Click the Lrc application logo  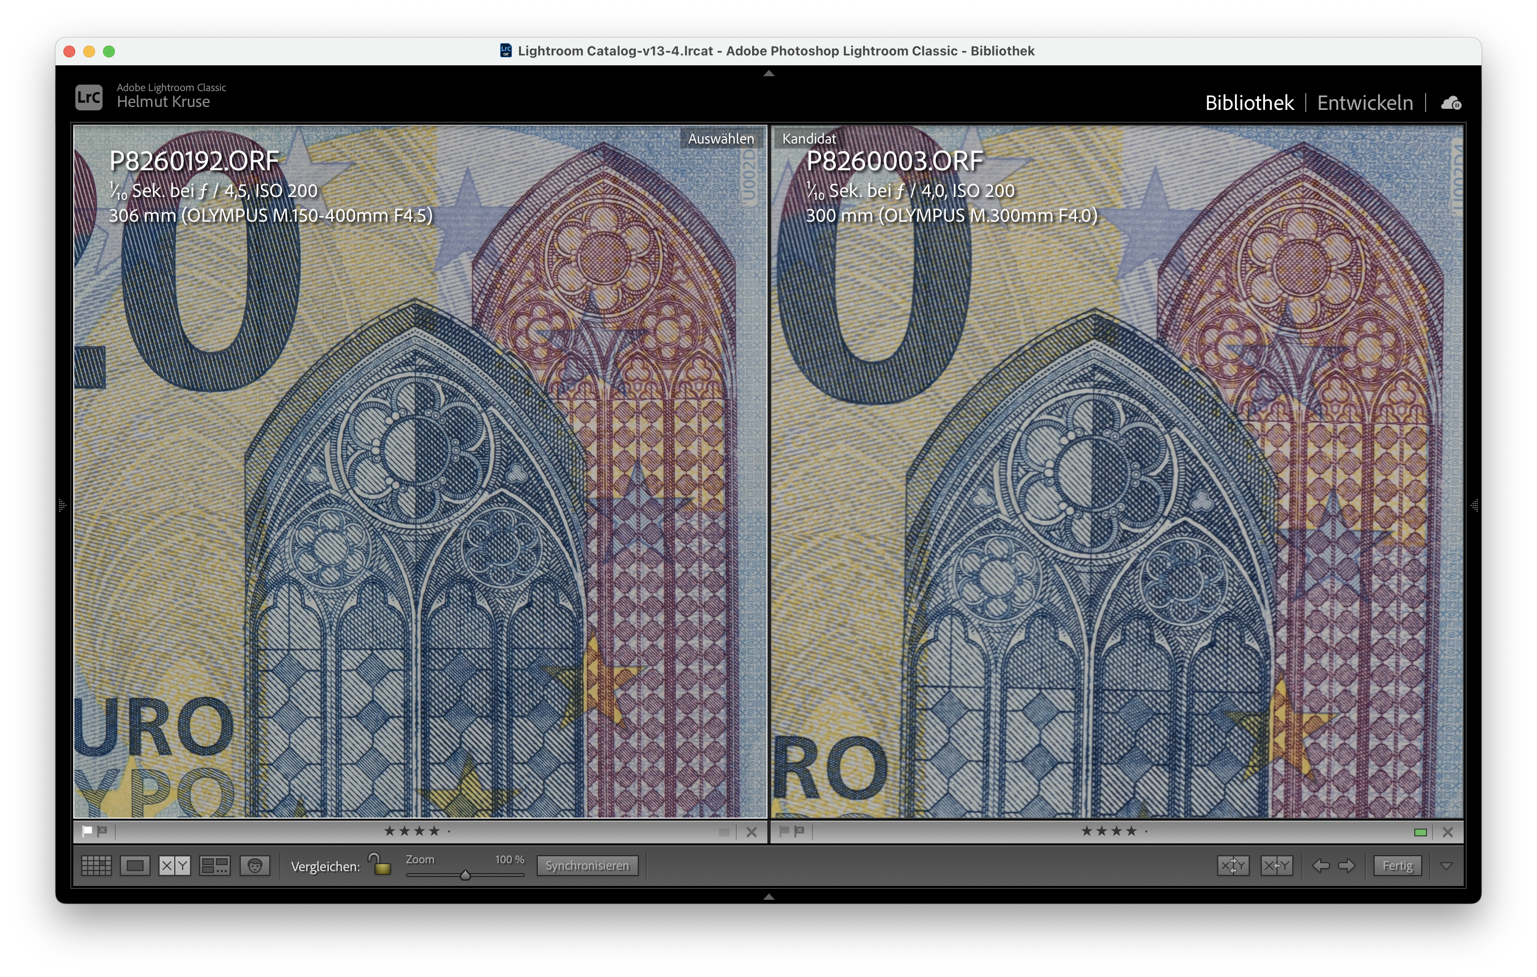pos(89,97)
